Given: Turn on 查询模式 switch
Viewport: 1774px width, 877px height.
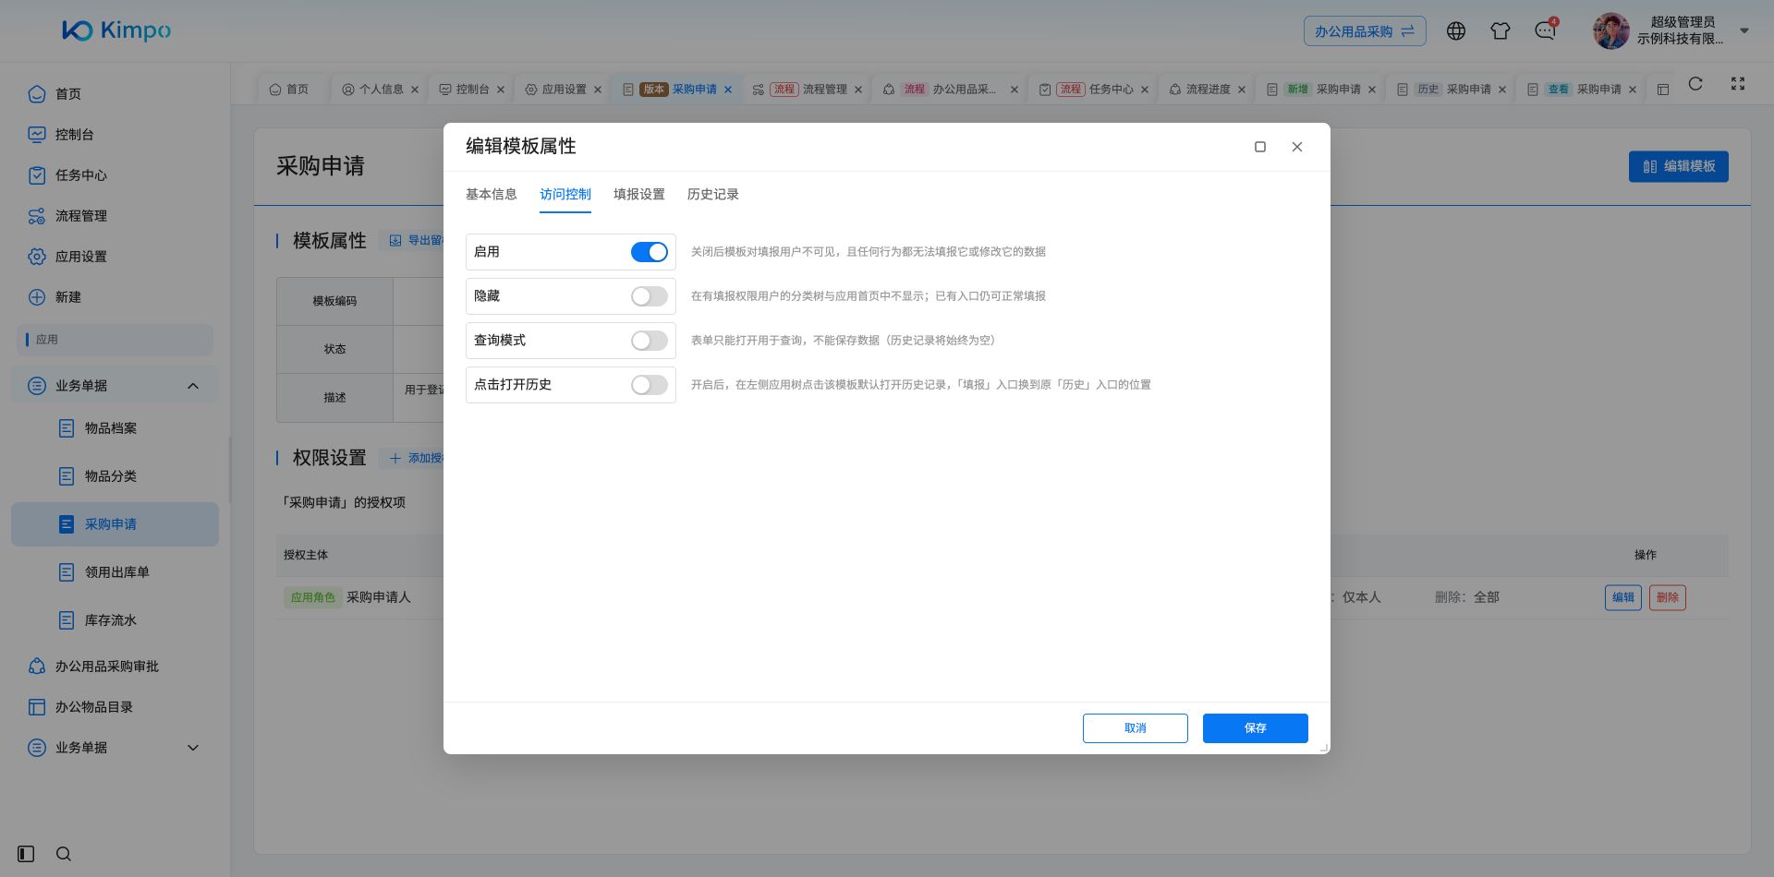Looking at the screenshot, I should (x=649, y=341).
